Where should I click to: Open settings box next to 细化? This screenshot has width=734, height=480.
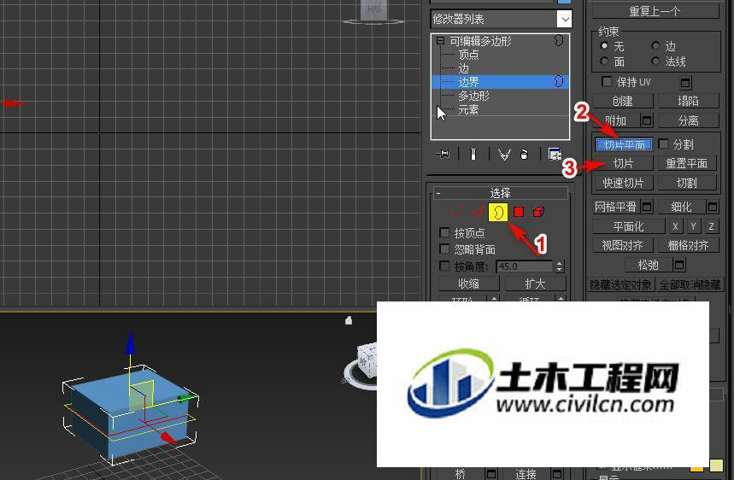click(712, 207)
